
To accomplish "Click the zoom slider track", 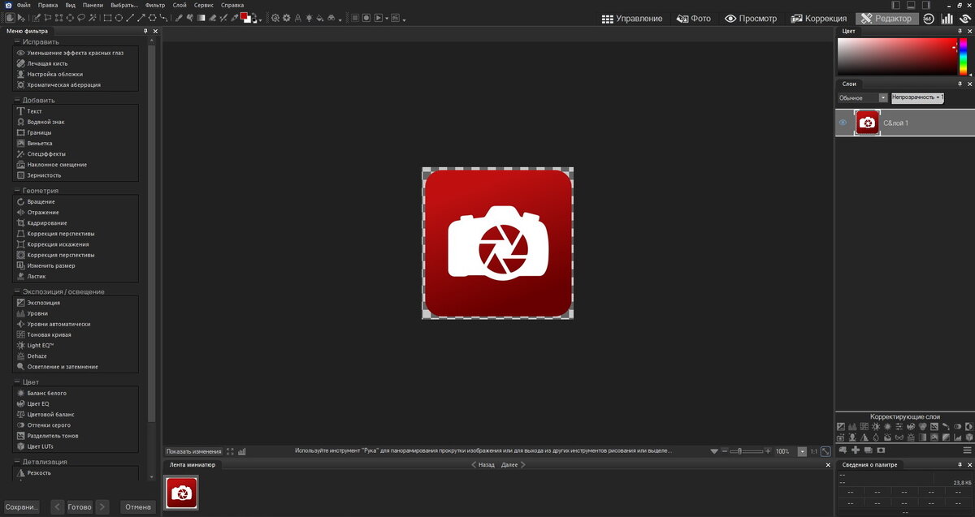I will pyautogui.click(x=746, y=451).
